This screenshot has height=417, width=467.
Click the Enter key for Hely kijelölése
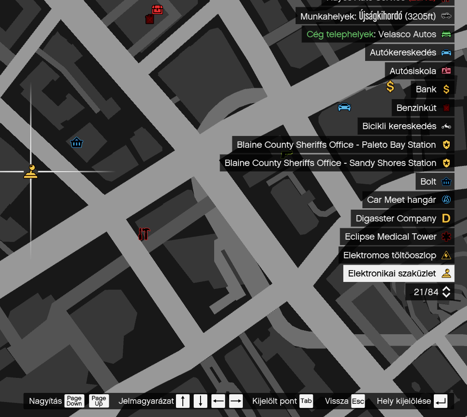point(440,401)
